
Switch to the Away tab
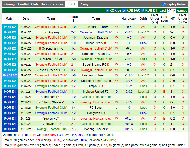pos(84,4)
